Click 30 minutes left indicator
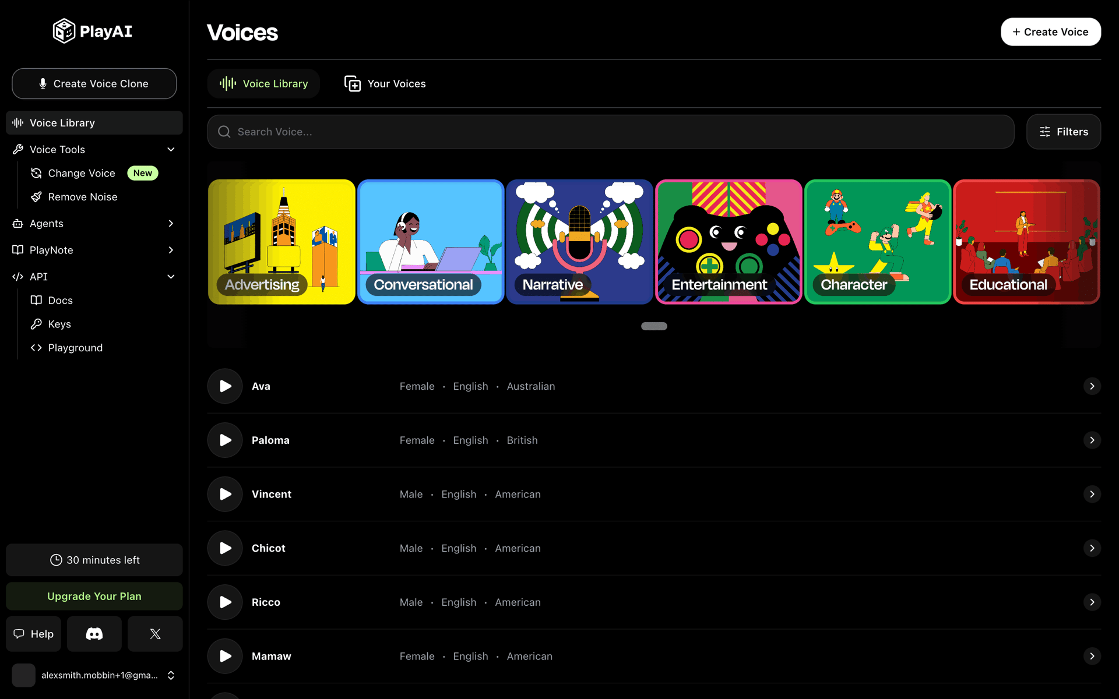This screenshot has width=1119, height=699. [94, 560]
